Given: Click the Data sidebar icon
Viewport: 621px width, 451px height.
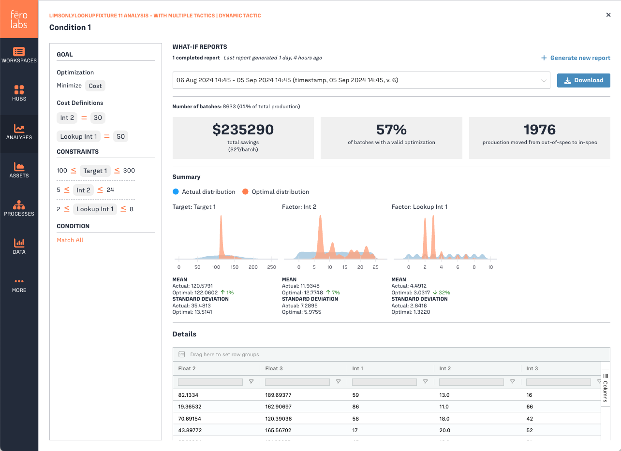Looking at the screenshot, I should (19, 247).
